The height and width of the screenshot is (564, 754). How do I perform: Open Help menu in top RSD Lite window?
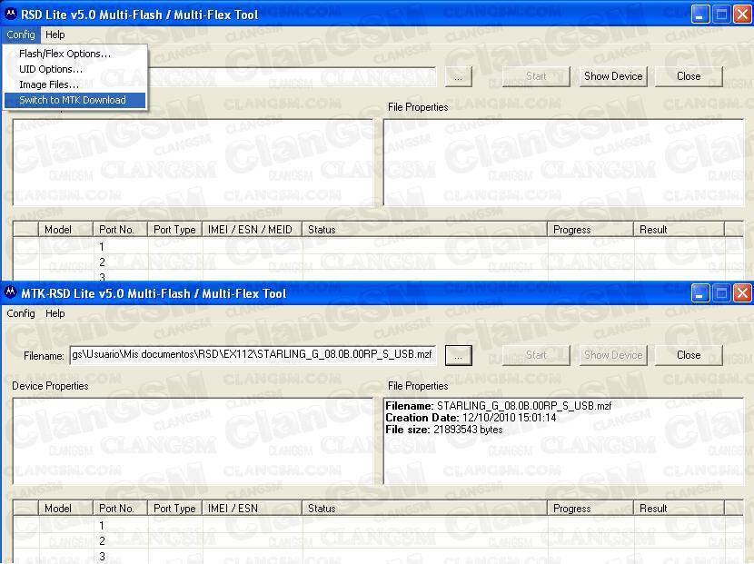pyautogui.click(x=55, y=35)
